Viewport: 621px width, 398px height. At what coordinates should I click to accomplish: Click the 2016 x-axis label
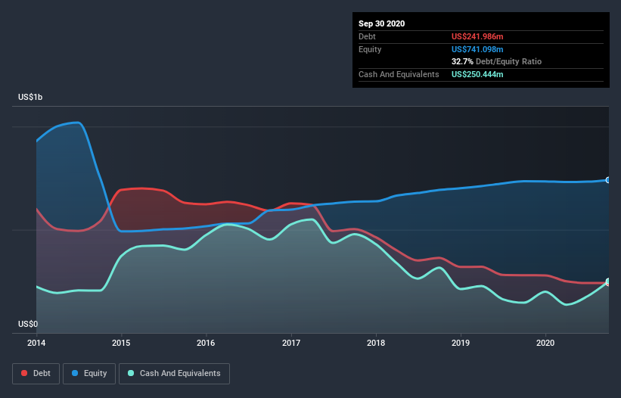(x=206, y=343)
